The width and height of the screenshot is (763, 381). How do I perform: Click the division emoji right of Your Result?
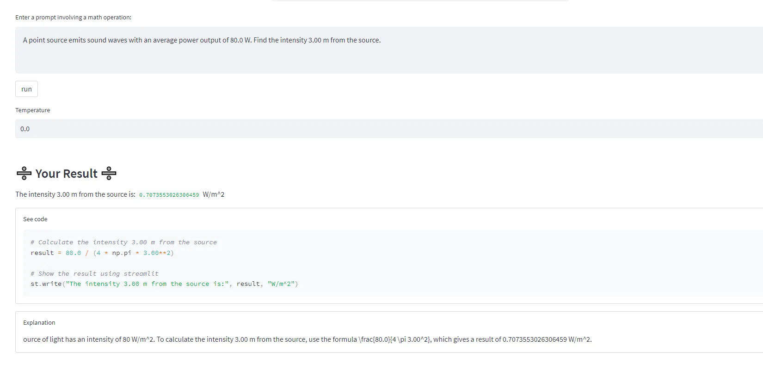tap(109, 174)
